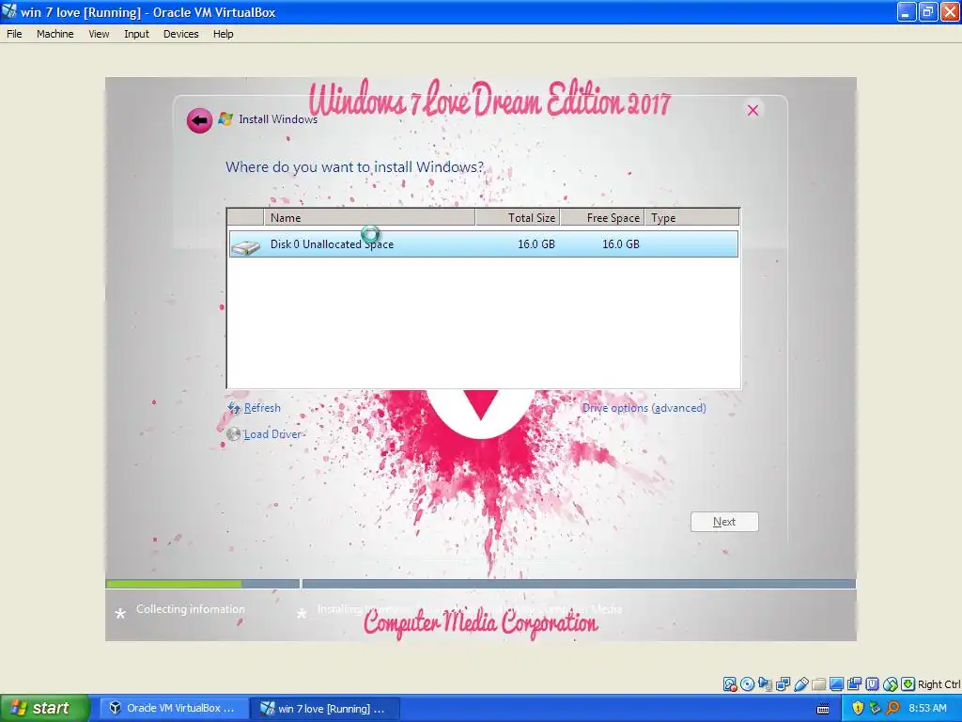Click the 16.0 GB Total Size value
Screen dimensions: 962x722
pyautogui.click(x=536, y=244)
